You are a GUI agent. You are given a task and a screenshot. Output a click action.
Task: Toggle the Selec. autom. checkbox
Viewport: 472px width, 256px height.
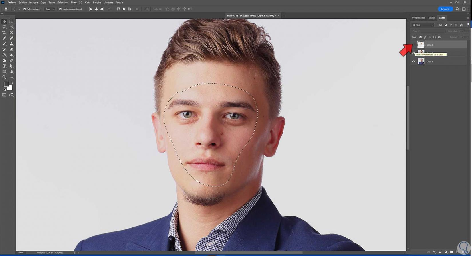25,9
